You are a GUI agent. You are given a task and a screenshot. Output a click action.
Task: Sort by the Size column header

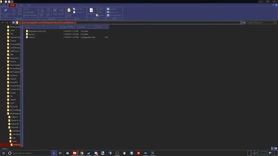click(103, 27)
